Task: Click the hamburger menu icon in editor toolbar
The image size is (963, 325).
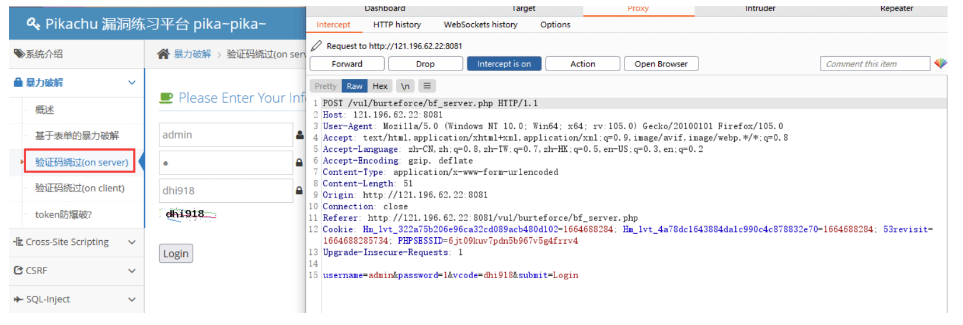Action: click(427, 86)
